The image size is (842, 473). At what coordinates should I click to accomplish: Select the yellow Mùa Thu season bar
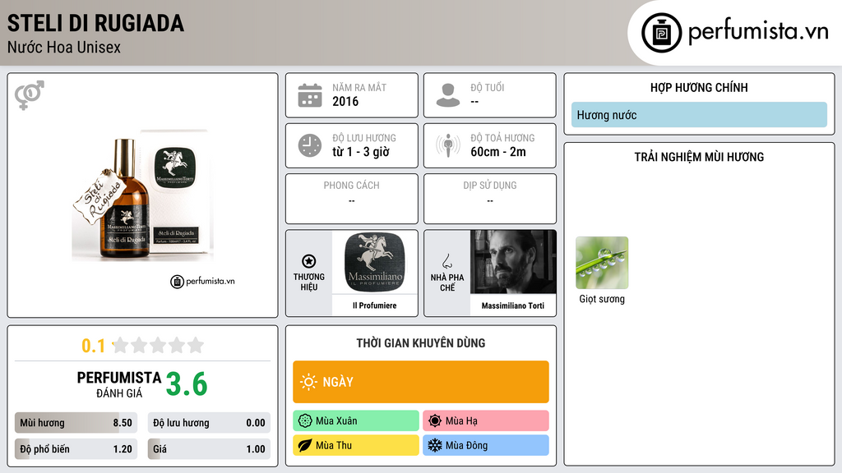356,445
